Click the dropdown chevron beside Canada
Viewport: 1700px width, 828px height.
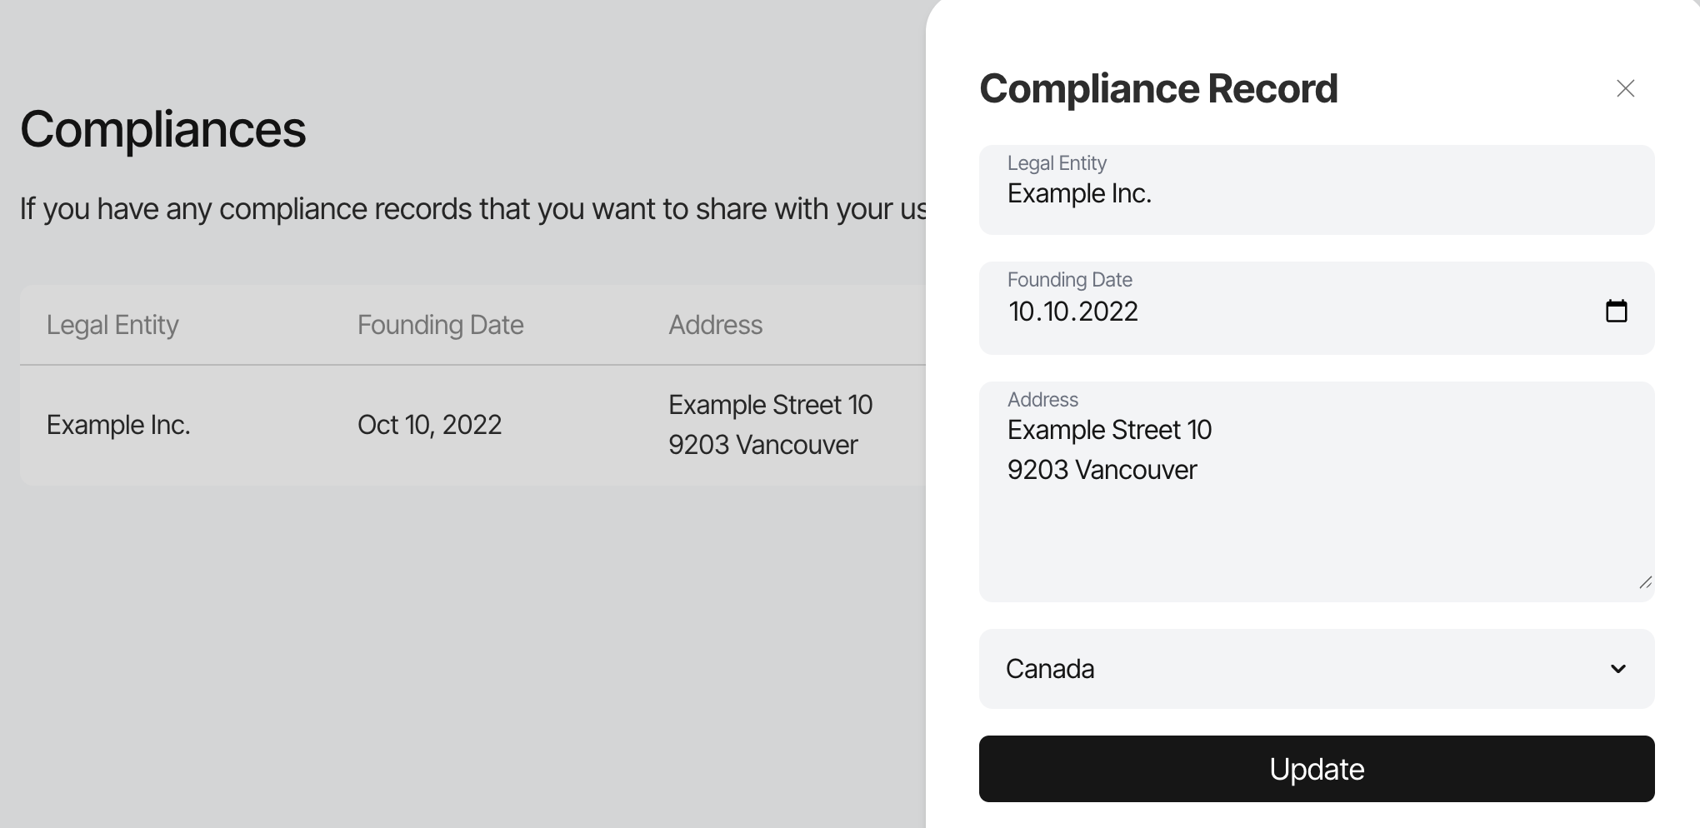click(x=1618, y=669)
